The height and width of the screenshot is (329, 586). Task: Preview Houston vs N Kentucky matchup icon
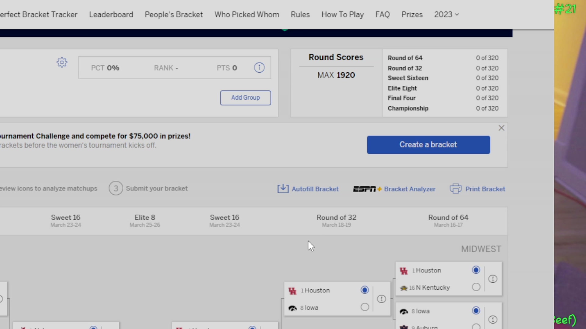493,279
